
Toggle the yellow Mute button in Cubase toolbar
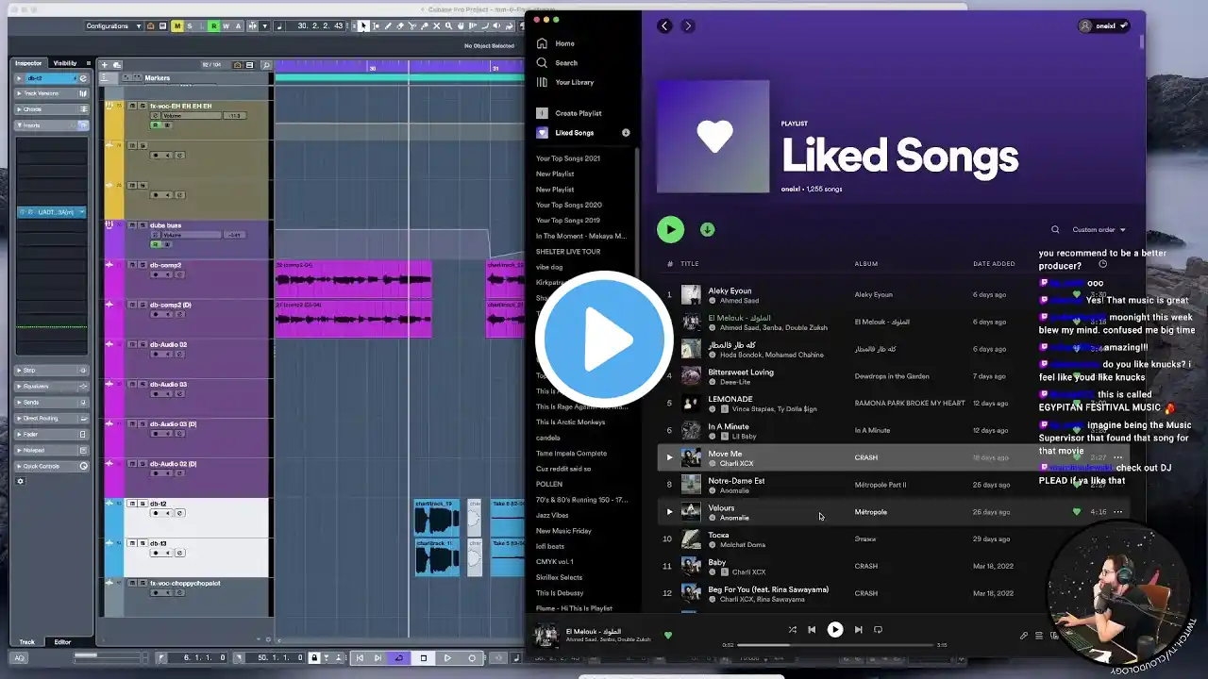pos(176,26)
